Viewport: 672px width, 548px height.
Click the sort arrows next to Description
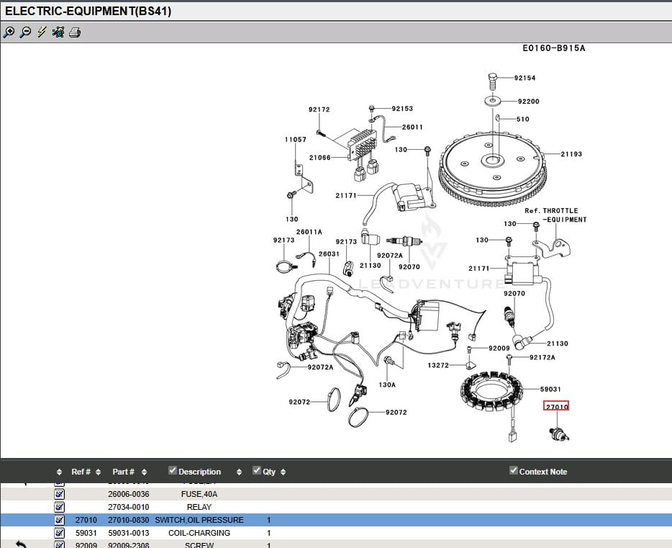239,472
